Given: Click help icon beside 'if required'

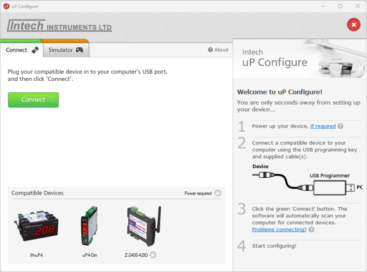Looking at the screenshot, I should (341, 126).
